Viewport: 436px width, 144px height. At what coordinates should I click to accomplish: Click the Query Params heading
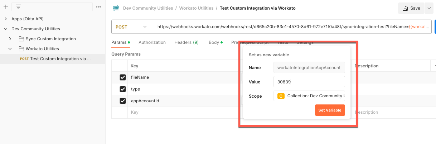tap(126, 54)
